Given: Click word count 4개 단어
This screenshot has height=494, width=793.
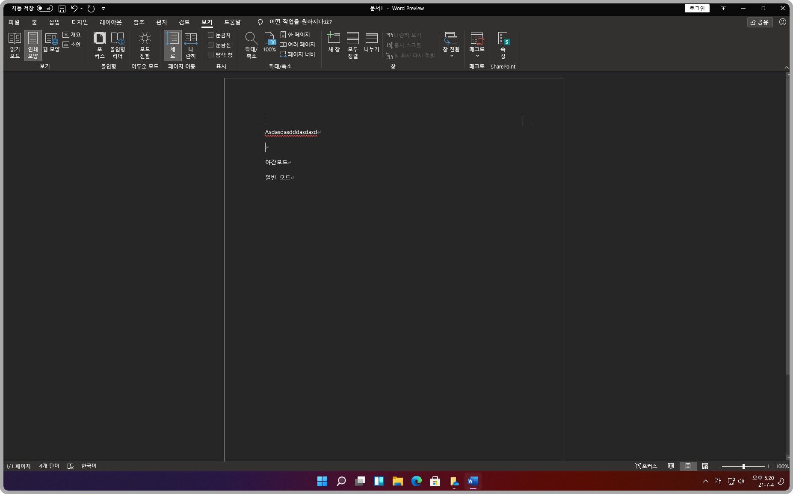Looking at the screenshot, I should (49, 466).
